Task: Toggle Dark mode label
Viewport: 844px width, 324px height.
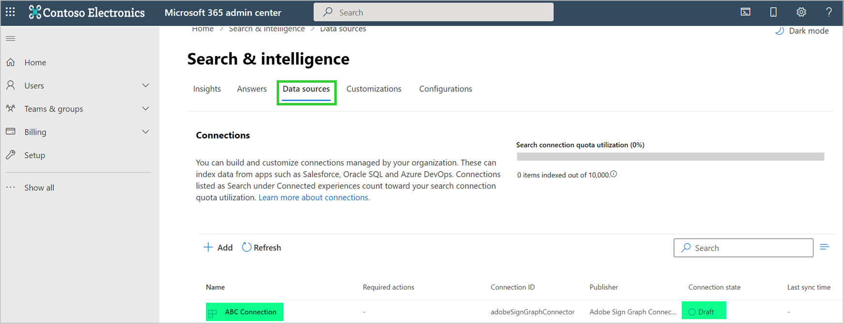Action: point(809,31)
